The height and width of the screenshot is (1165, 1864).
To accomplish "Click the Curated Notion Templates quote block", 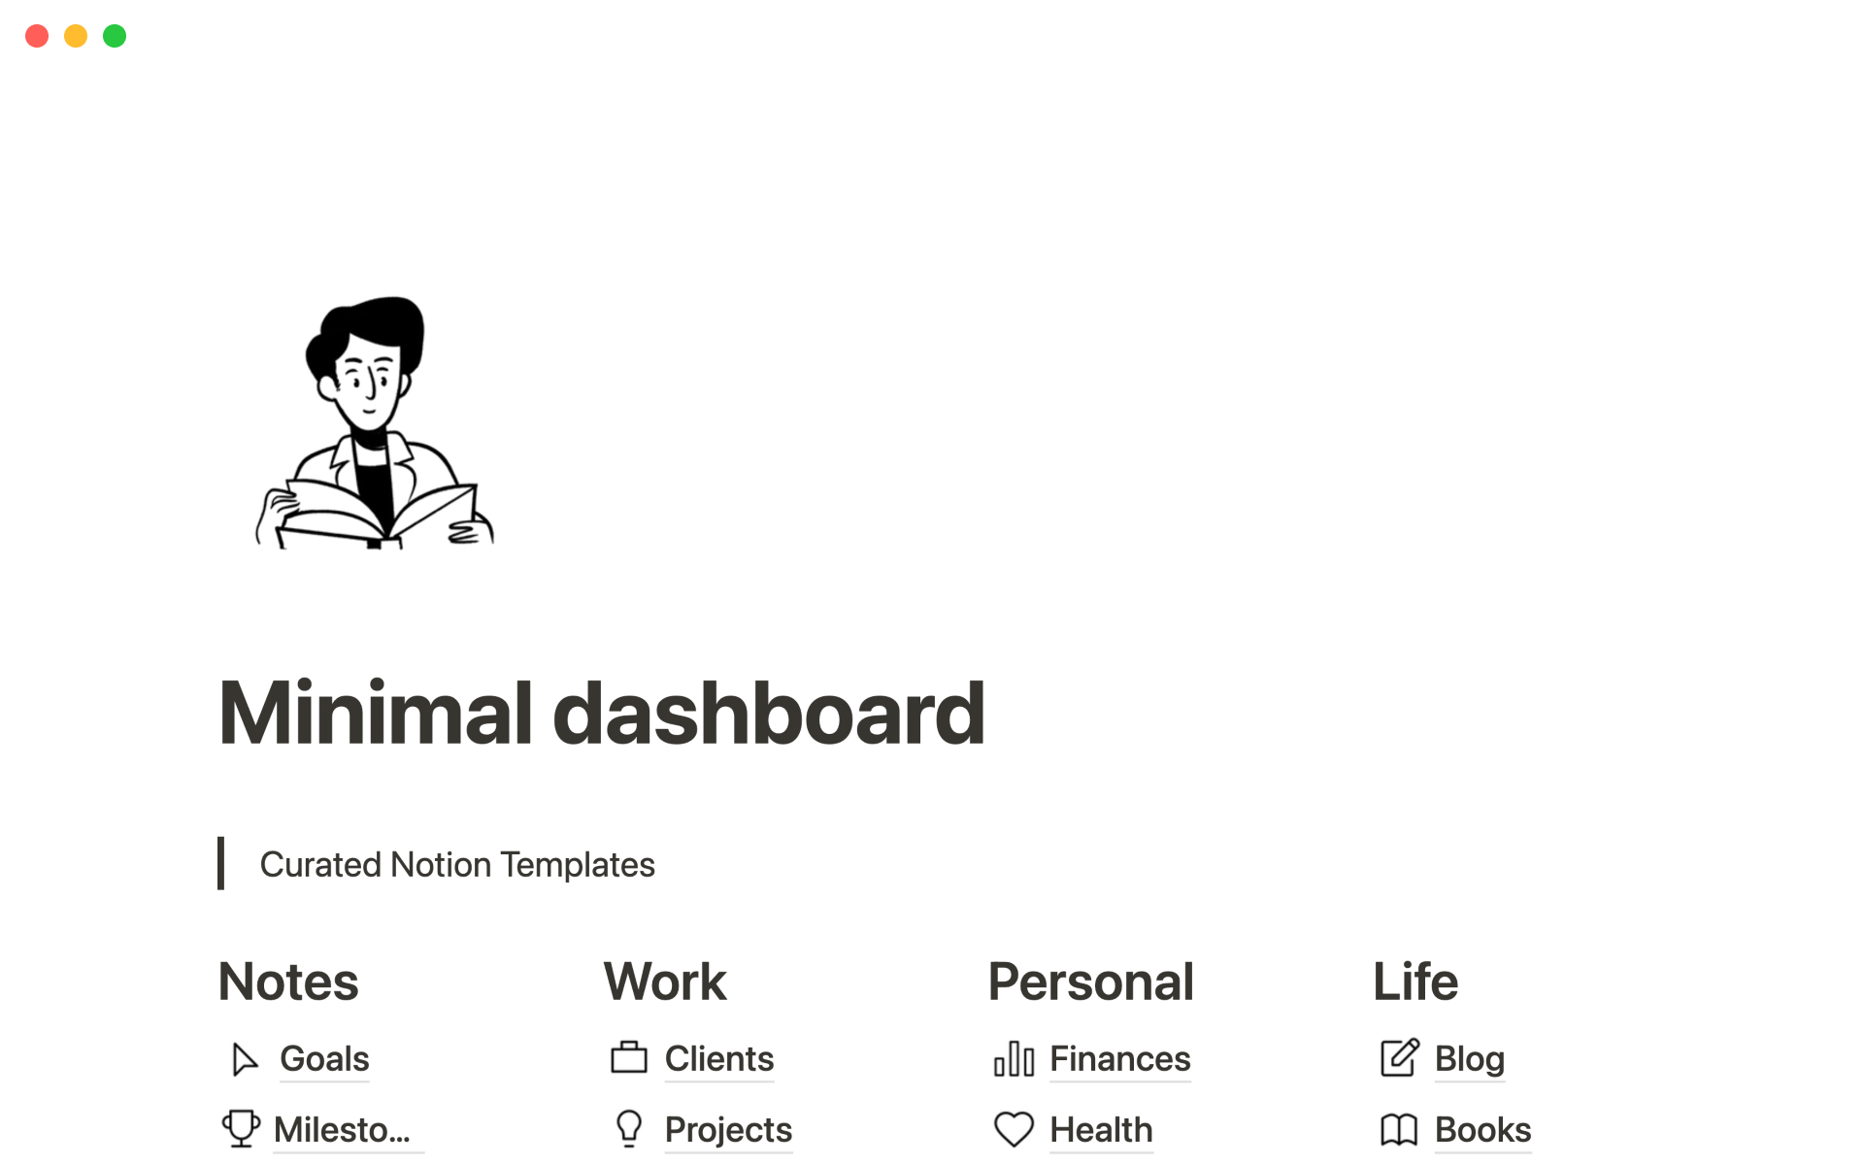I will [x=456, y=863].
